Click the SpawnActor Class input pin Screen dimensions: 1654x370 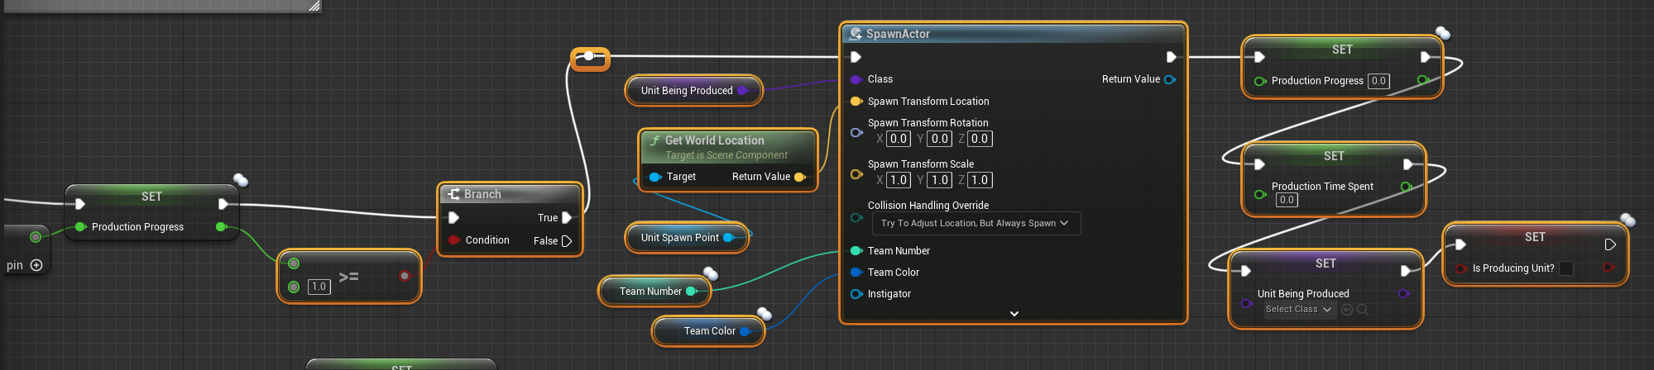[x=856, y=79]
